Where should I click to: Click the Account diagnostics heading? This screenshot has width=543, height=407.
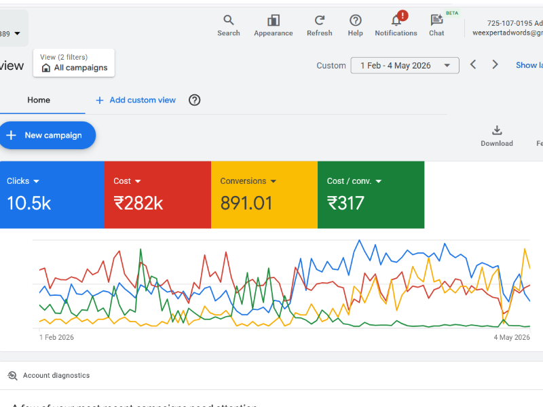[x=56, y=376]
